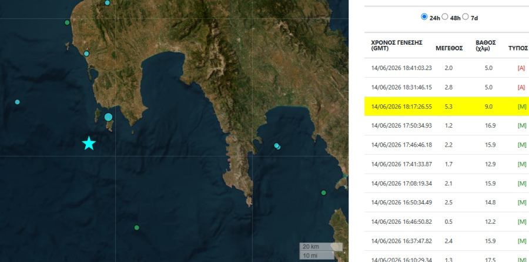Sort by ΜΕΓΕΘΟΣ column header
The width and height of the screenshot is (529, 262).
(x=449, y=48)
